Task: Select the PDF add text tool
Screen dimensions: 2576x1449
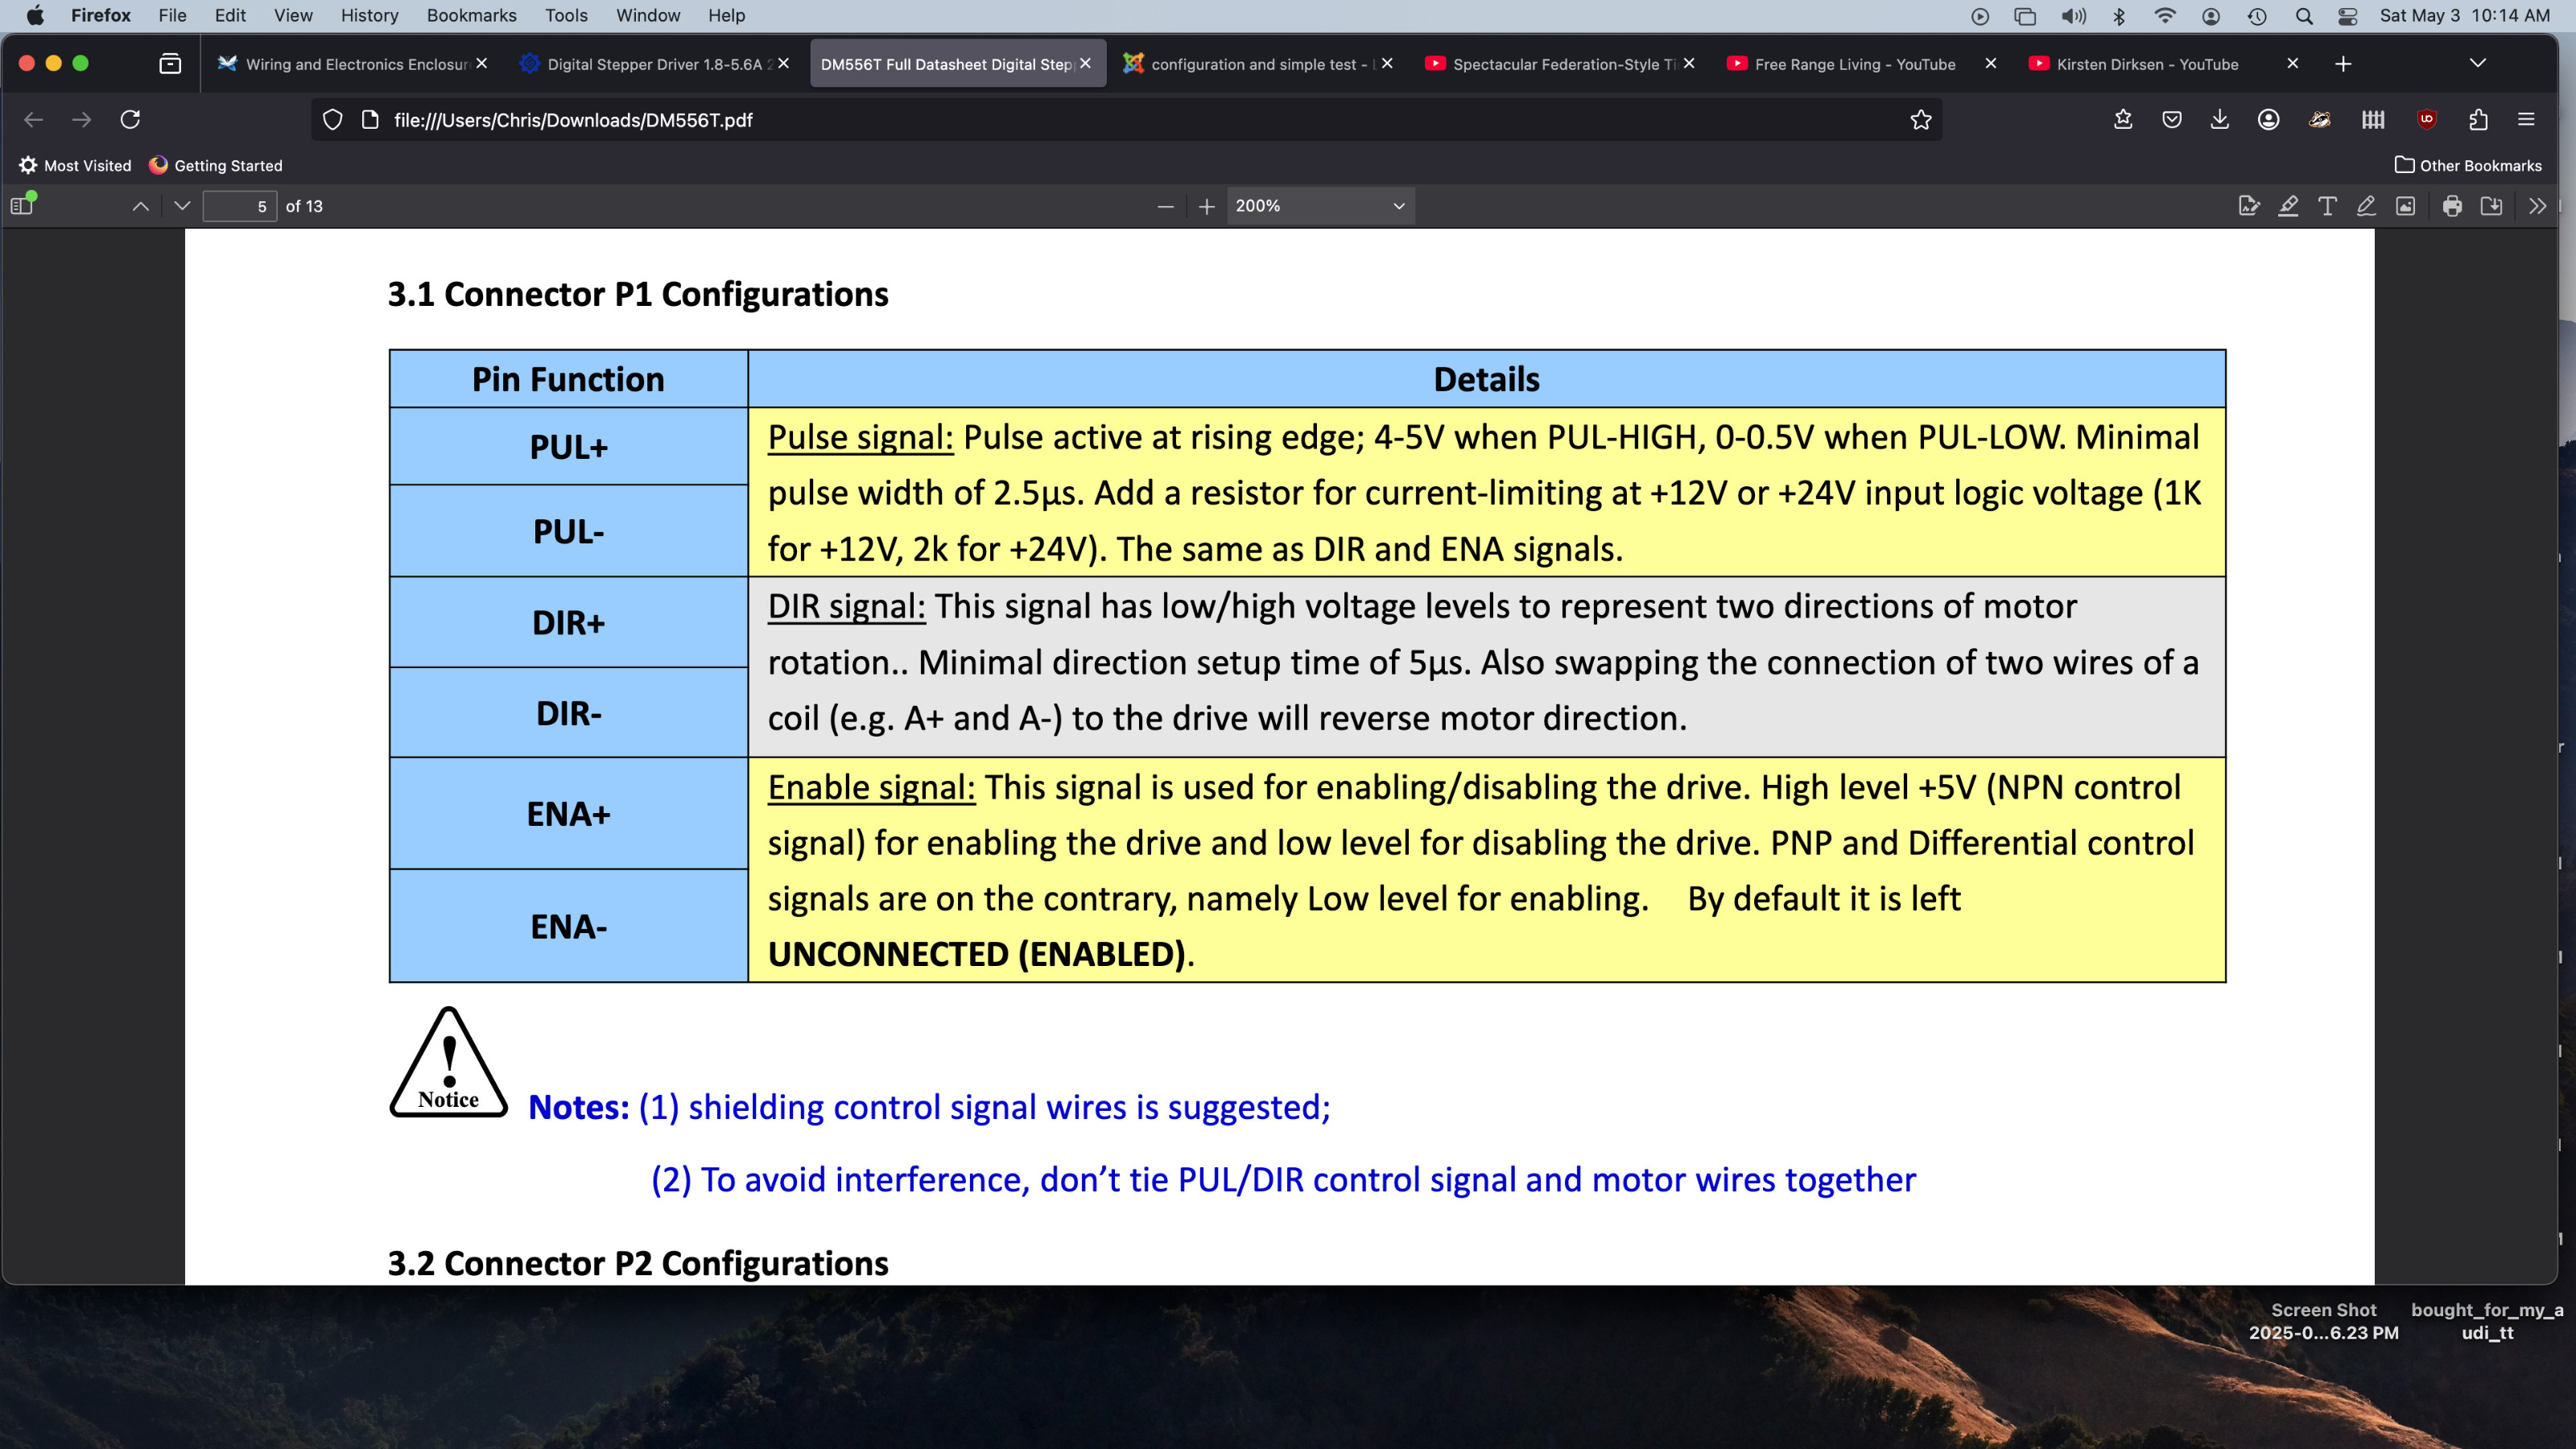Action: coord(2327,206)
